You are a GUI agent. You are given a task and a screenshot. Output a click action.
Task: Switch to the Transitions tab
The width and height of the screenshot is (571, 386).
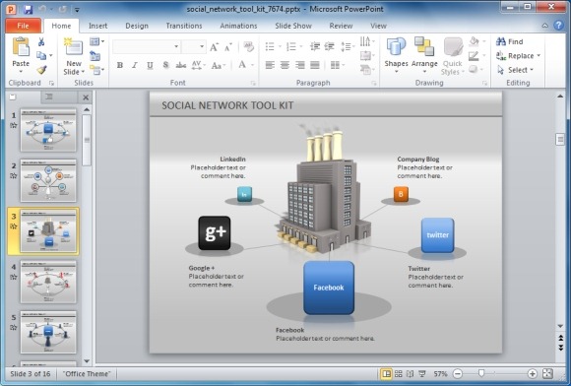tap(184, 26)
